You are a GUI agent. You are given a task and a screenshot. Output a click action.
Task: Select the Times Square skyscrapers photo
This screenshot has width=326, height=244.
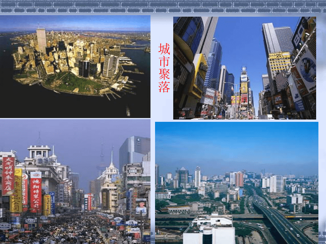coord(244,68)
